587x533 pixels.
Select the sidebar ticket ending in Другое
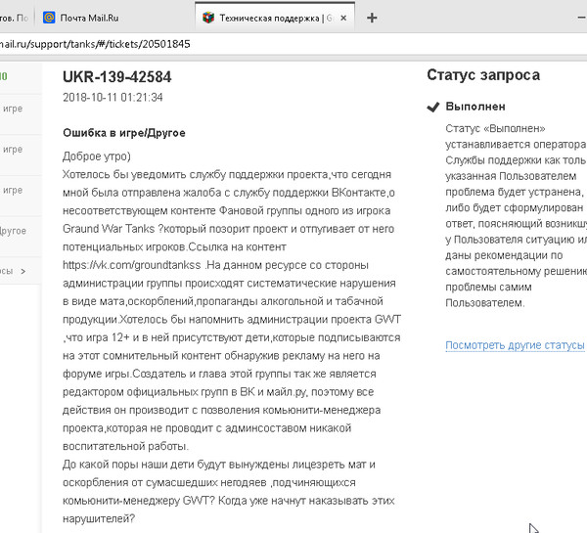(21, 236)
